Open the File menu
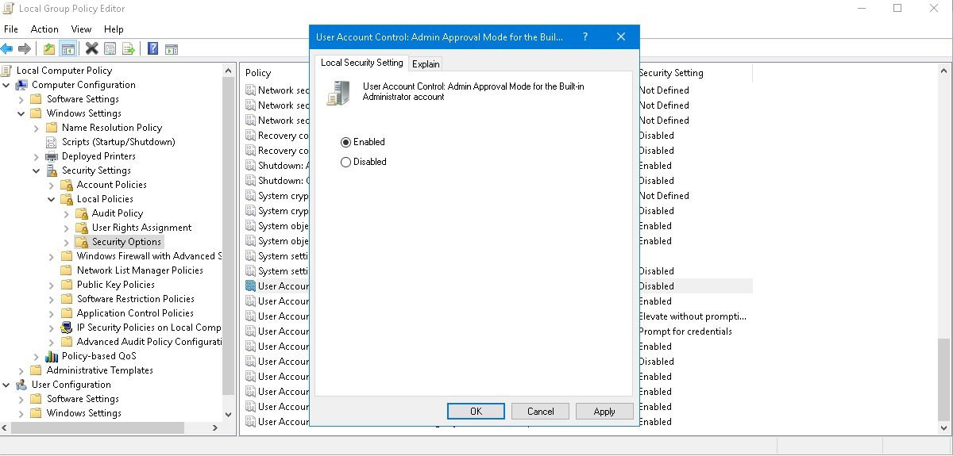The height and width of the screenshot is (456, 953). click(11, 29)
